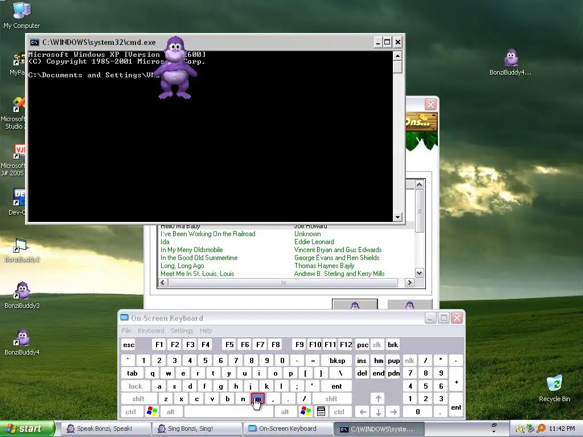Toggle the right ctrl key
Viewport: 583px width, 437px height.
point(339,412)
